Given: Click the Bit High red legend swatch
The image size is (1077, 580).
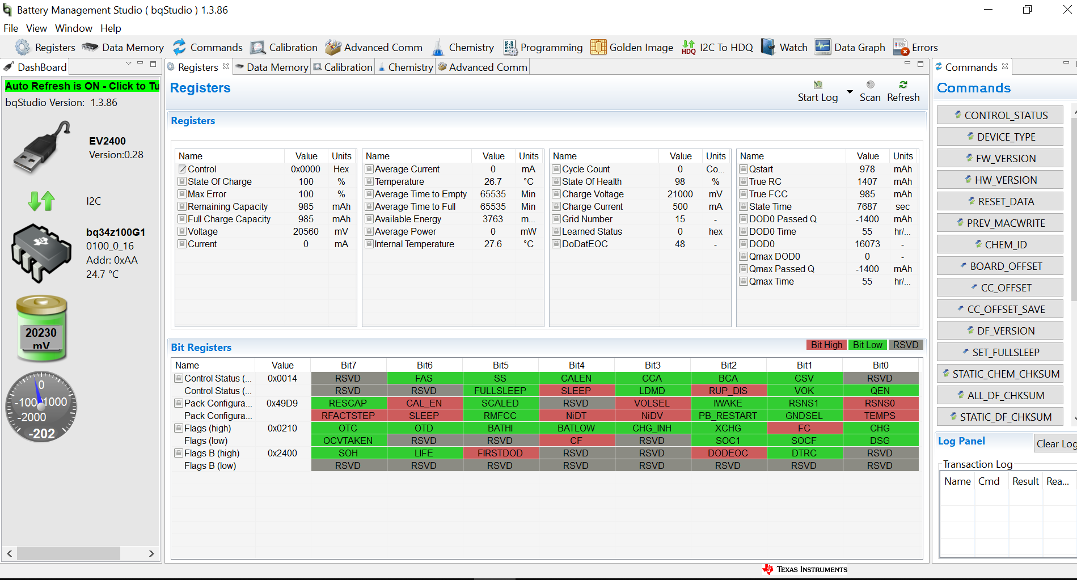Looking at the screenshot, I should click(826, 345).
